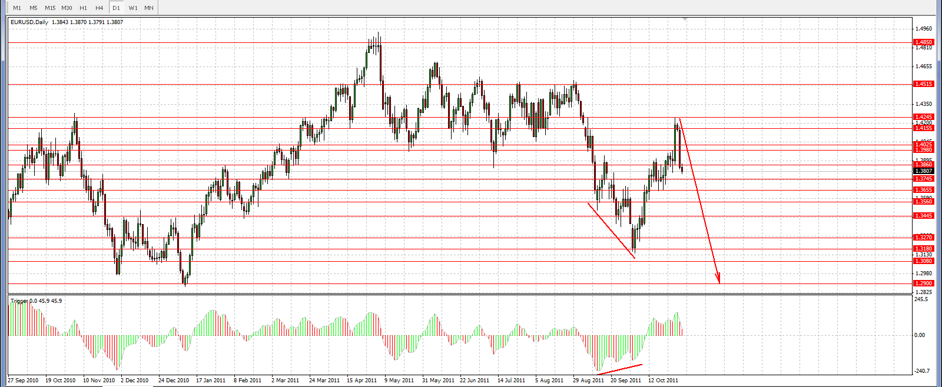Click the 27 Sep 2010 date label
942x387 pixels.
24,381
